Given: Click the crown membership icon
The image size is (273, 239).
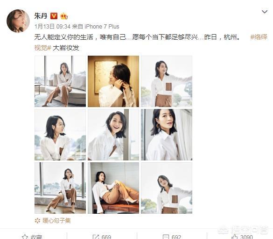Looking at the screenshot, I should tap(64, 16).
